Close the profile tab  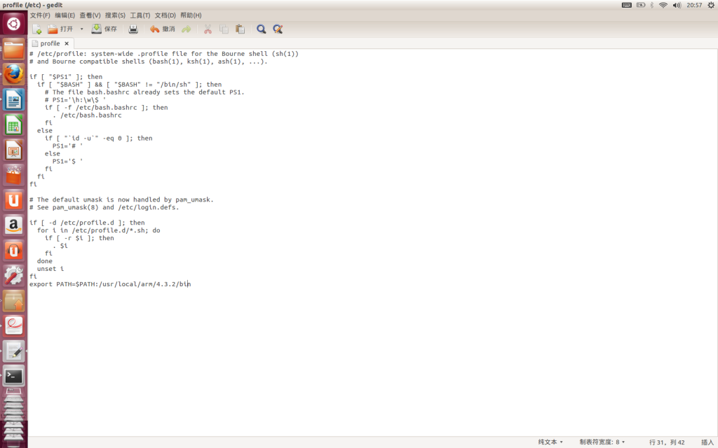tap(67, 43)
